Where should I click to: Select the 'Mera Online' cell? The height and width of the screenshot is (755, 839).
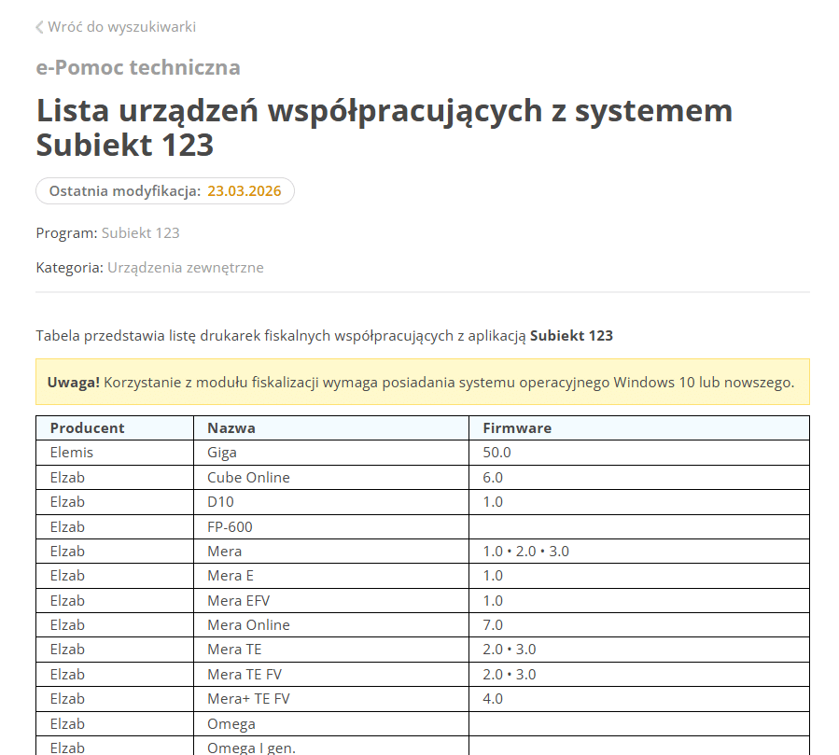tap(331, 625)
